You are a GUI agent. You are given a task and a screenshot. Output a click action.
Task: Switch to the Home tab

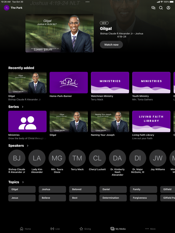(26, 229)
